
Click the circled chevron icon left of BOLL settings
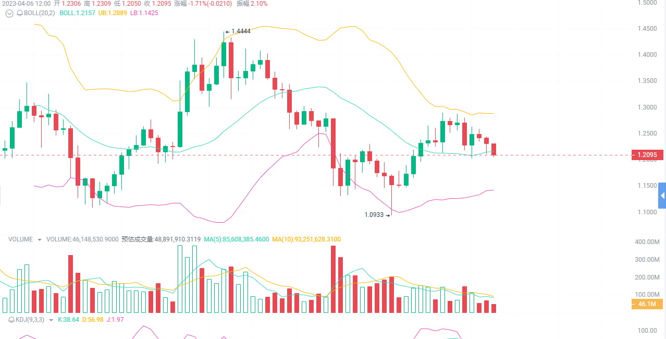9,14
